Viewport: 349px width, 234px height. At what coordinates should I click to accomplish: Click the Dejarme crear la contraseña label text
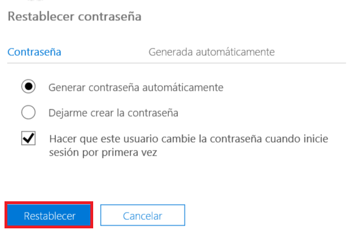click(114, 113)
